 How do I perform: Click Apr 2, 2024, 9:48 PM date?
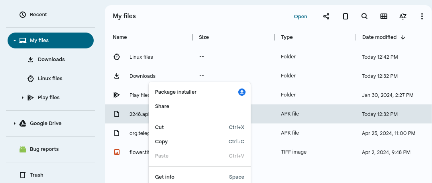(x=386, y=152)
